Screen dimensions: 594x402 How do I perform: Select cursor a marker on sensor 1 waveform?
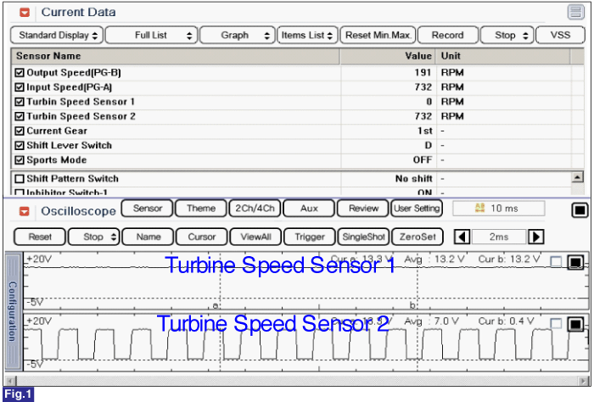[x=216, y=305]
